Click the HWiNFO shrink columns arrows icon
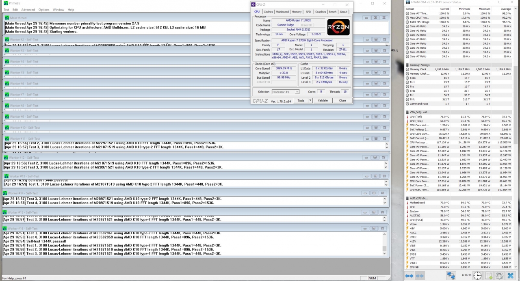The height and width of the screenshot is (281, 520). (x=420, y=276)
